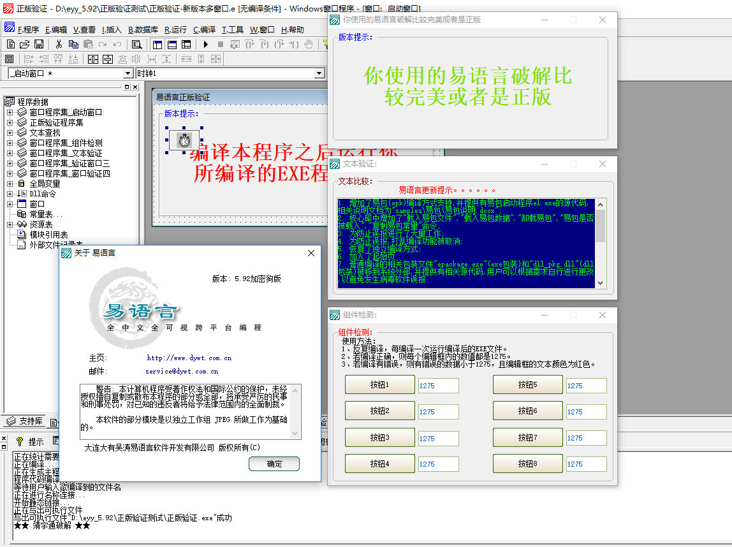Click the service@dywt.com.cn email link

tap(182, 372)
